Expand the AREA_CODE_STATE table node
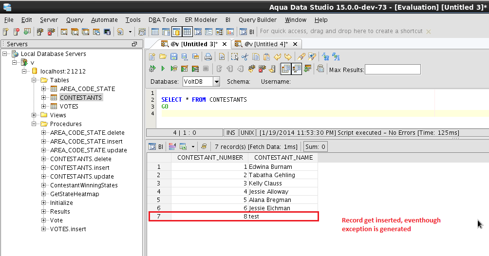Image resolution: width=489 pixels, height=256 pixels. pyautogui.click(x=44, y=89)
